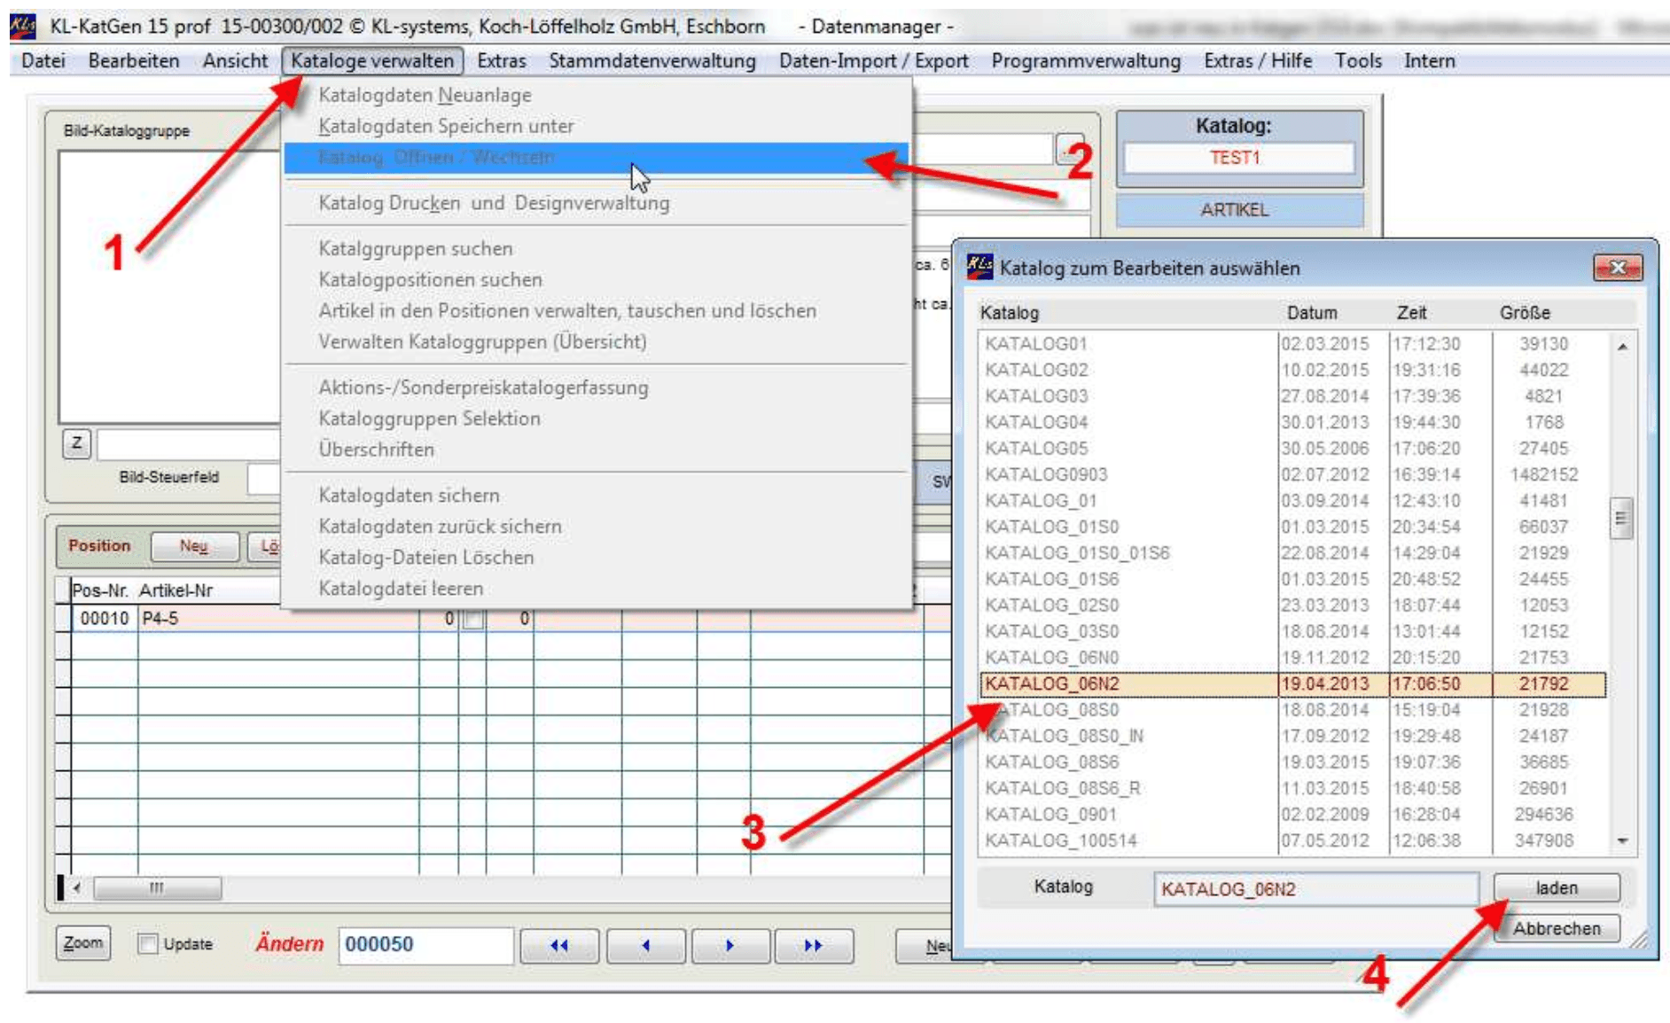Viewport: 1670px width, 1023px height.
Task: Tick the checkbox in row 00010
Action: (x=473, y=619)
